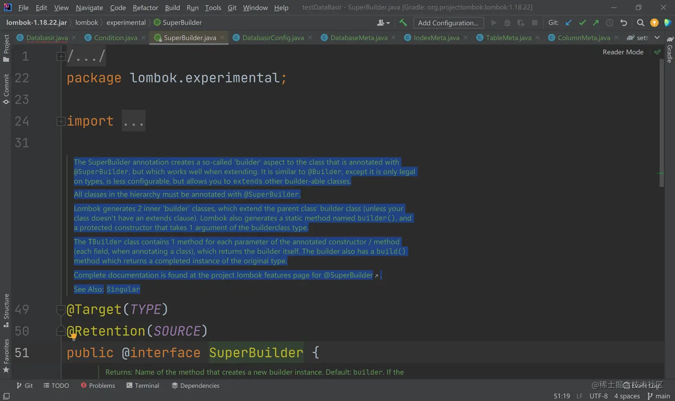Click the 'lombok' package breadcrumb

point(87,22)
